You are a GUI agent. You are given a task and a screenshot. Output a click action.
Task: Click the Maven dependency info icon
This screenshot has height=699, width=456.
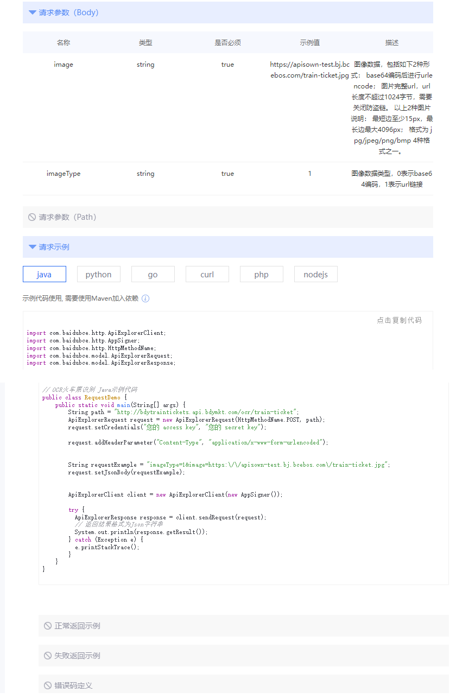click(x=145, y=298)
